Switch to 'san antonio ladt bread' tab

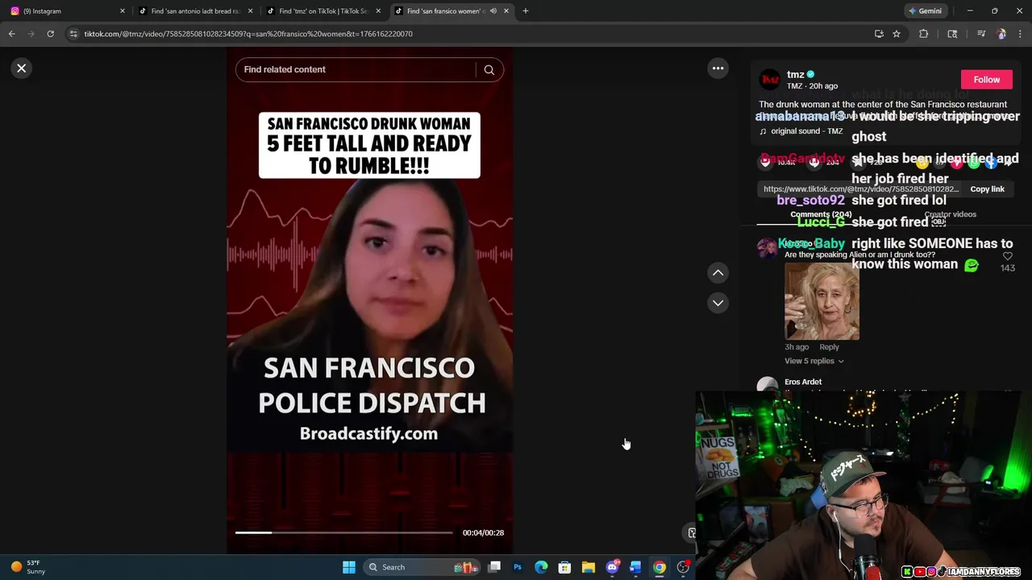196,10
